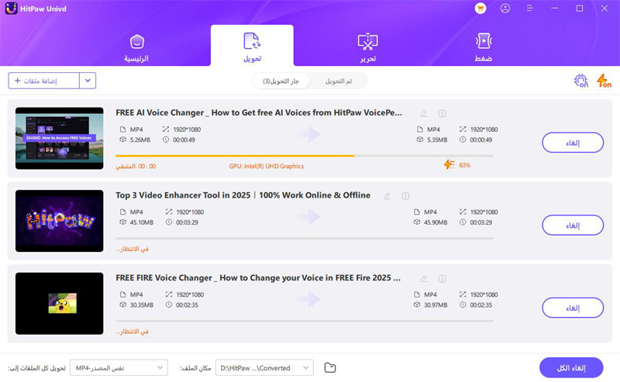Viewport: 620px width, 382px height.
Task: Click the info icon on Top 3 Video Enhancer
Action: pyautogui.click(x=405, y=196)
